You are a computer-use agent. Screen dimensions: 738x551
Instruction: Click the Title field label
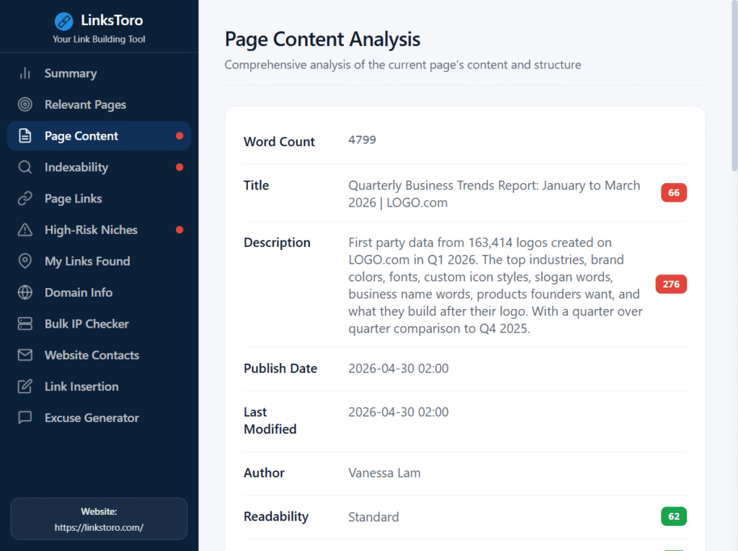point(256,185)
